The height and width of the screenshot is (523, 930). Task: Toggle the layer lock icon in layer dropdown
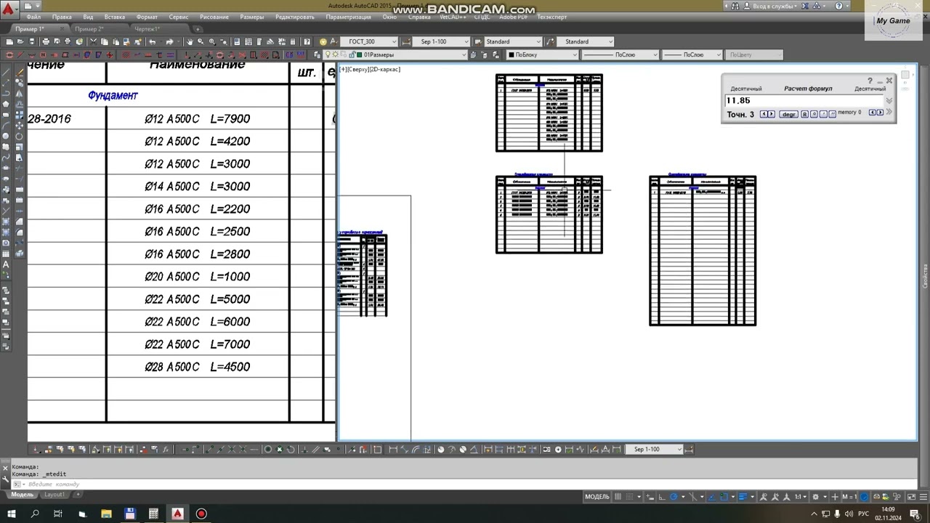pyautogui.click(x=352, y=54)
